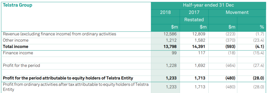Click the Telstra Group title
This screenshot has width=267, height=93.
click(x=17, y=5)
